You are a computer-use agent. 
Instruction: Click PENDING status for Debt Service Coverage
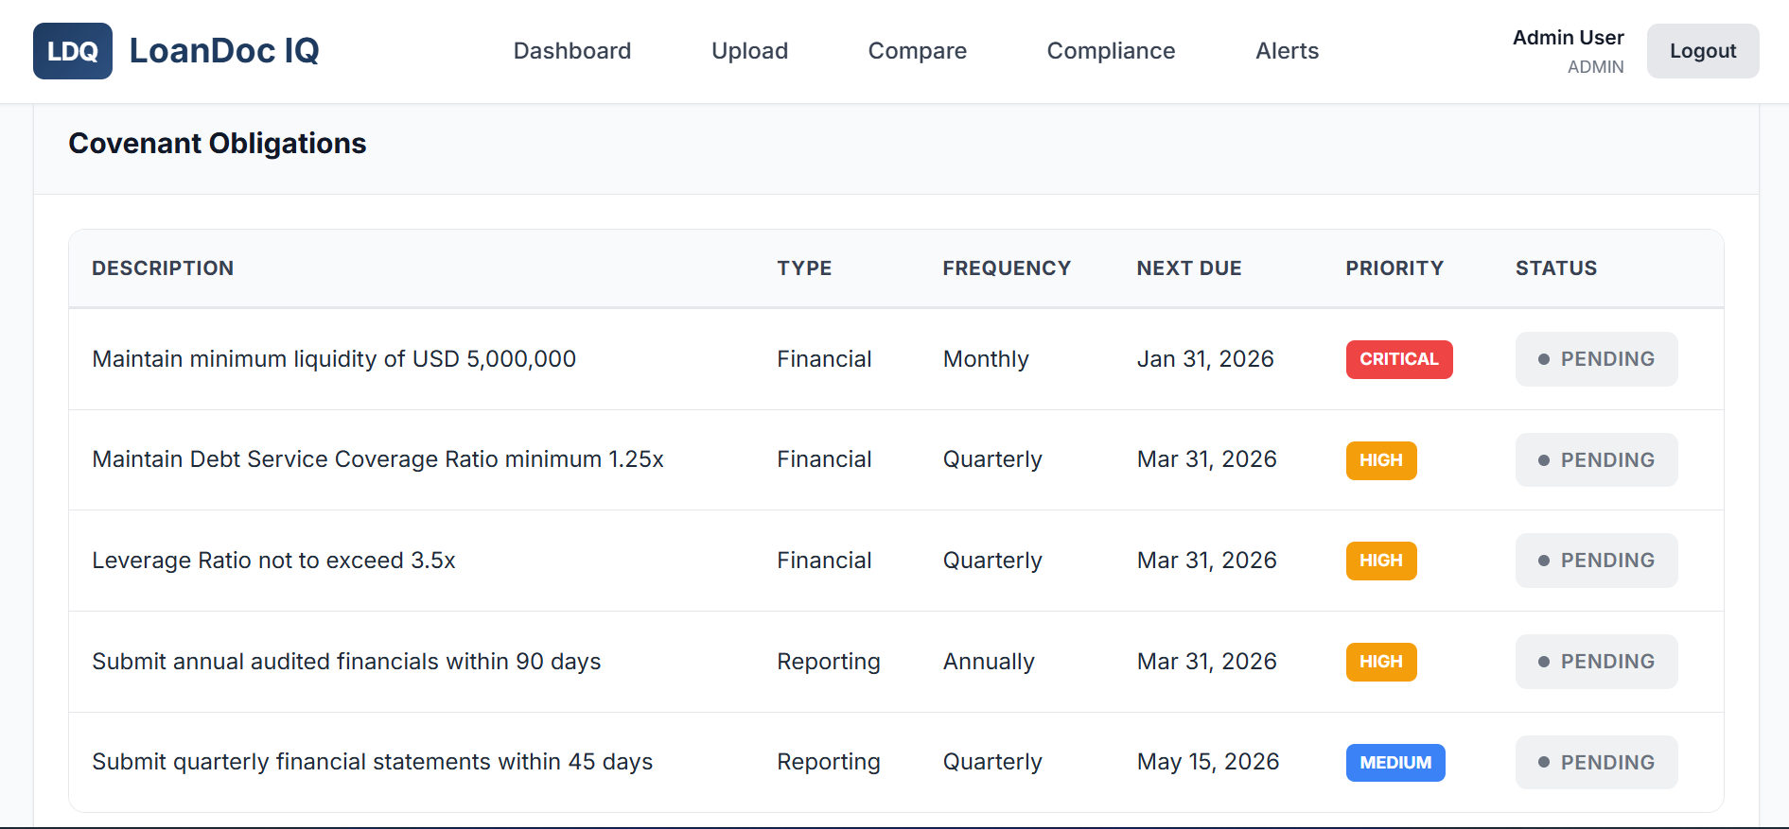tap(1596, 460)
